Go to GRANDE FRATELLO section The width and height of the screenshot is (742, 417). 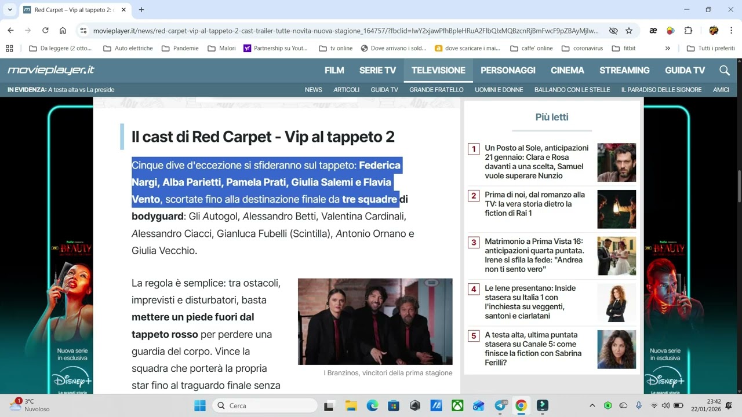437,90
